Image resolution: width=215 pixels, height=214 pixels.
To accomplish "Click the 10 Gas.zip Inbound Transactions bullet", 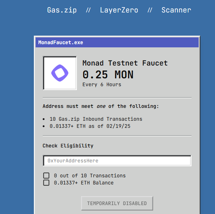I will coord(96,119).
